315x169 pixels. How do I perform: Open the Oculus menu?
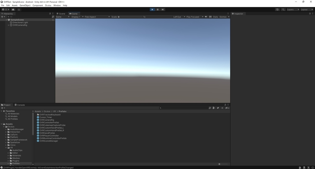48,5
